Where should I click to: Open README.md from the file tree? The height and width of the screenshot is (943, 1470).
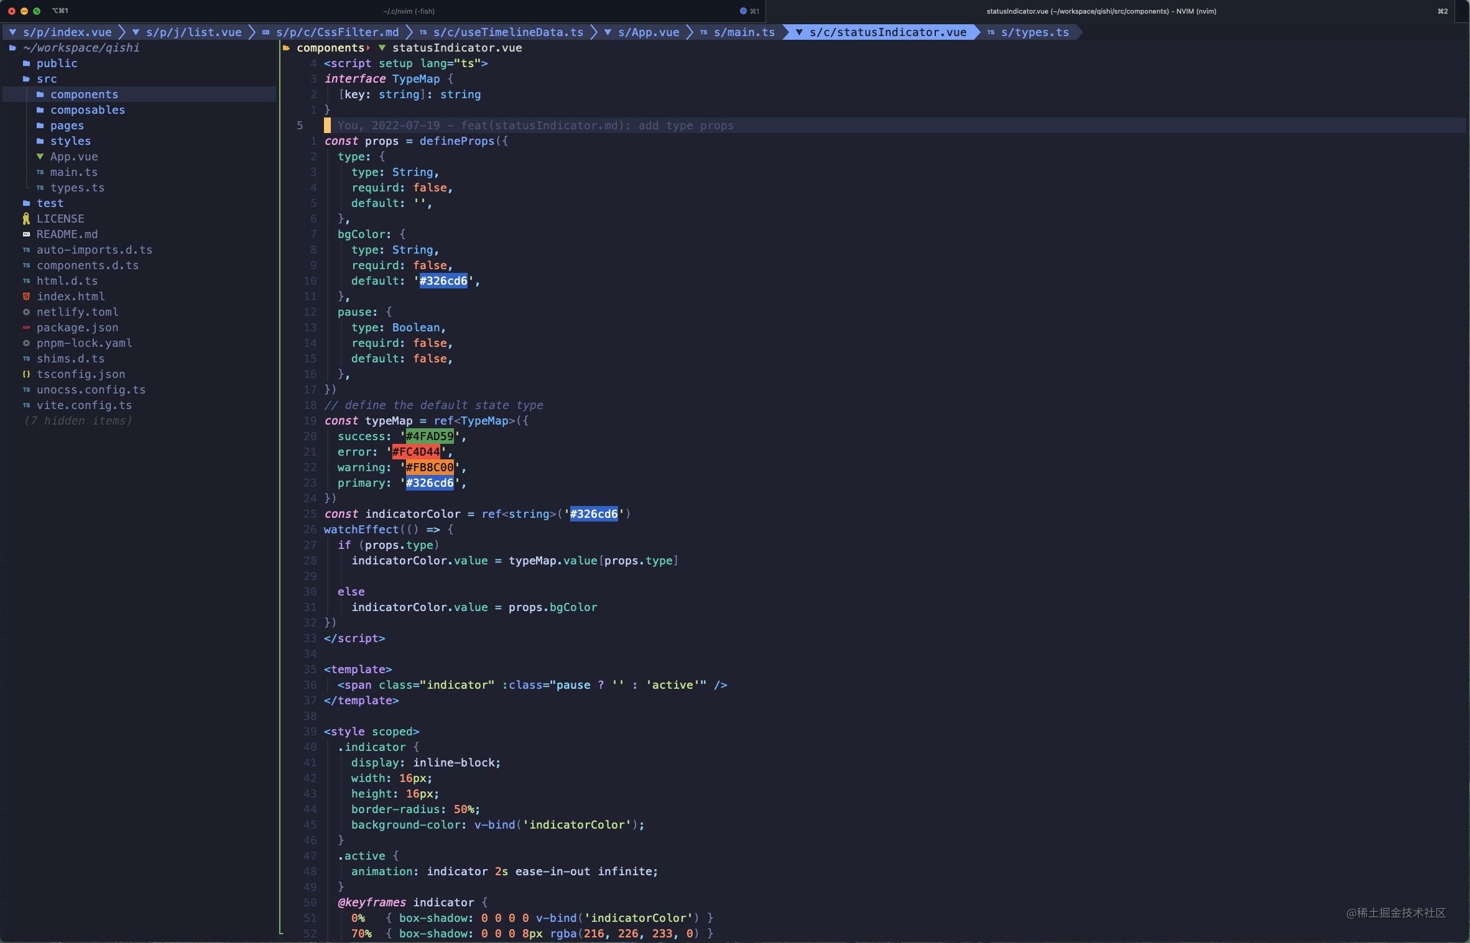[67, 234]
